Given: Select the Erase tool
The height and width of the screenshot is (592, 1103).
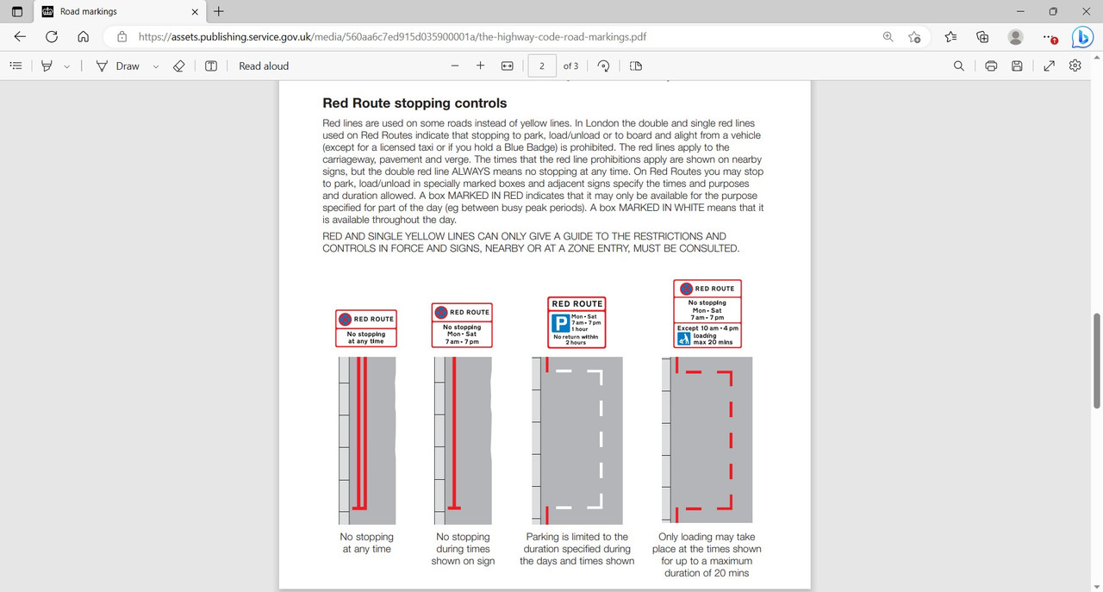Looking at the screenshot, I should click(179, 65).
